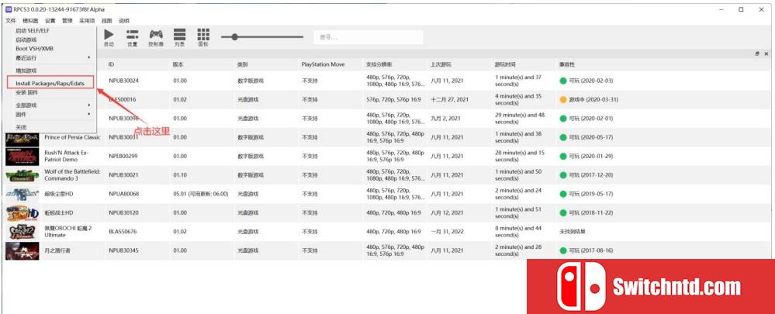Click version cell '05.01 (可用更新: 06.00)'
775x314 pixels.
tap(201, 194)
